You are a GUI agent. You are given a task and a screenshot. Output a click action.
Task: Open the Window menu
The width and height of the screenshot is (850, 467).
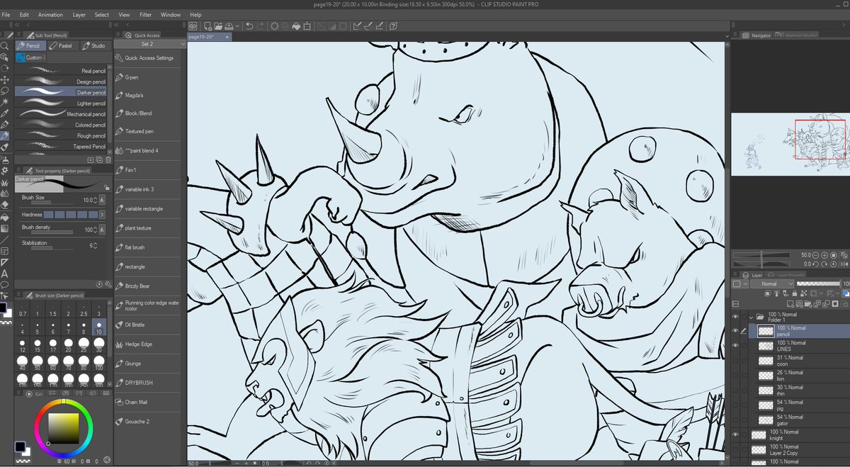(x=170, y=14)
